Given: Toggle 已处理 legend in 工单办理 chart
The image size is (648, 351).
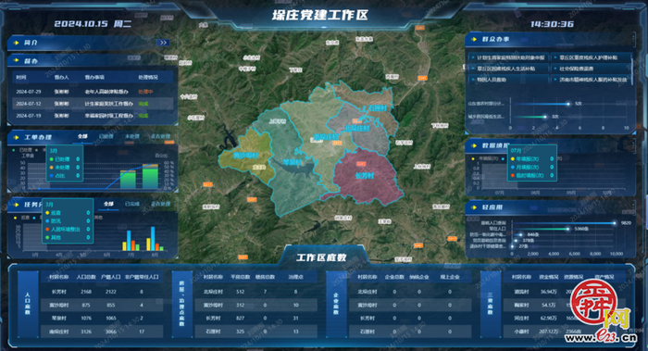Looking at the screenshot, I should click(23, 150).
